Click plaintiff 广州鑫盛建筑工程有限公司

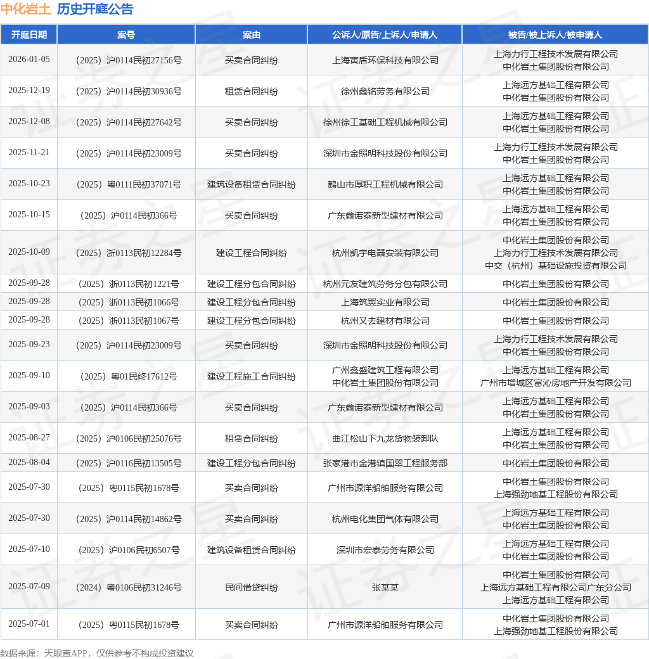point(385,371)
